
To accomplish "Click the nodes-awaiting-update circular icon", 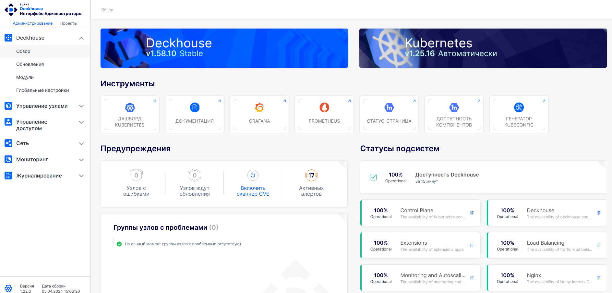I will tap(195, 175).
